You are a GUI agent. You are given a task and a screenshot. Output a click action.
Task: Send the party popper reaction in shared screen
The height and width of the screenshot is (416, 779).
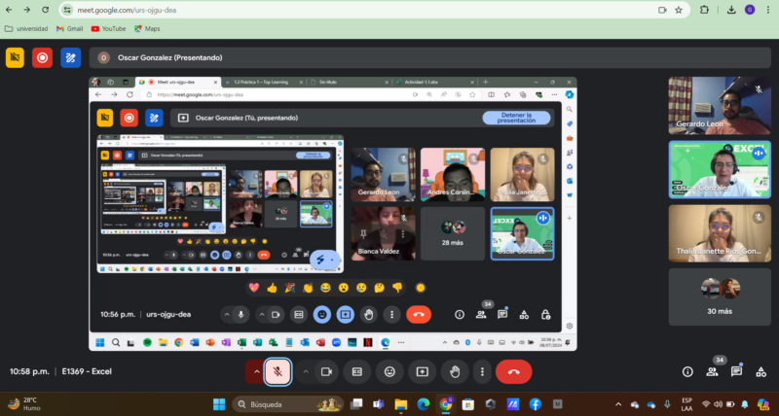coord(289,288)
